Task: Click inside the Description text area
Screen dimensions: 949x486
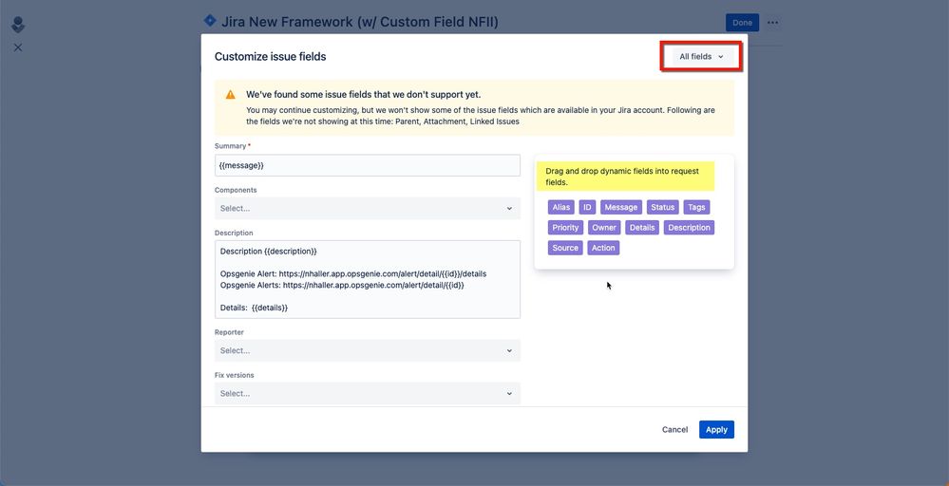Action: (x=368, y=279)
